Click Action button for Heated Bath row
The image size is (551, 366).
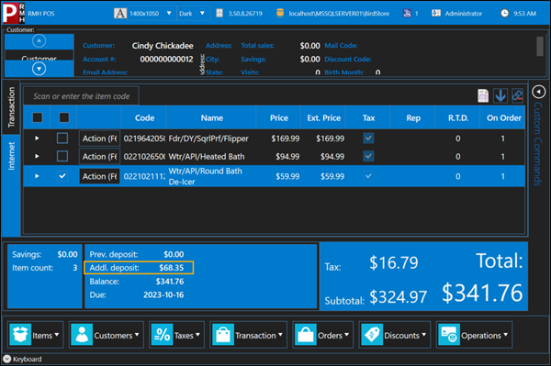click(99, 156)
